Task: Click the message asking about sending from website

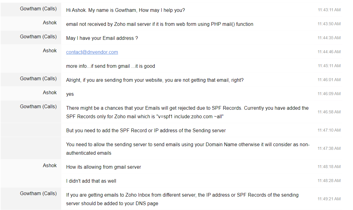Action: (155, 80)
